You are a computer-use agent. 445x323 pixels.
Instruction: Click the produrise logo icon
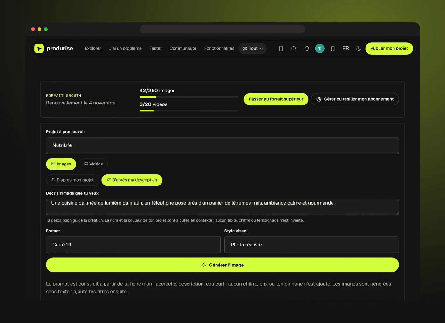(x=39, y=48)
